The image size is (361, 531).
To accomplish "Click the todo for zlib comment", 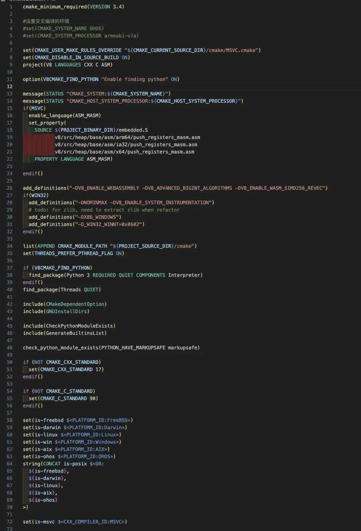I will [x=104, y=210].
